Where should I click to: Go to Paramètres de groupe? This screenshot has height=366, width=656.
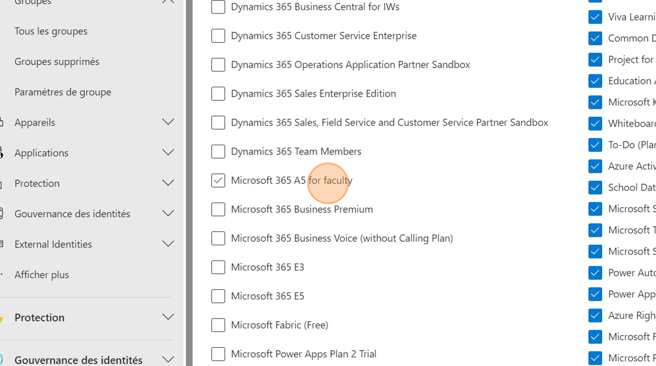pos(63,92)
